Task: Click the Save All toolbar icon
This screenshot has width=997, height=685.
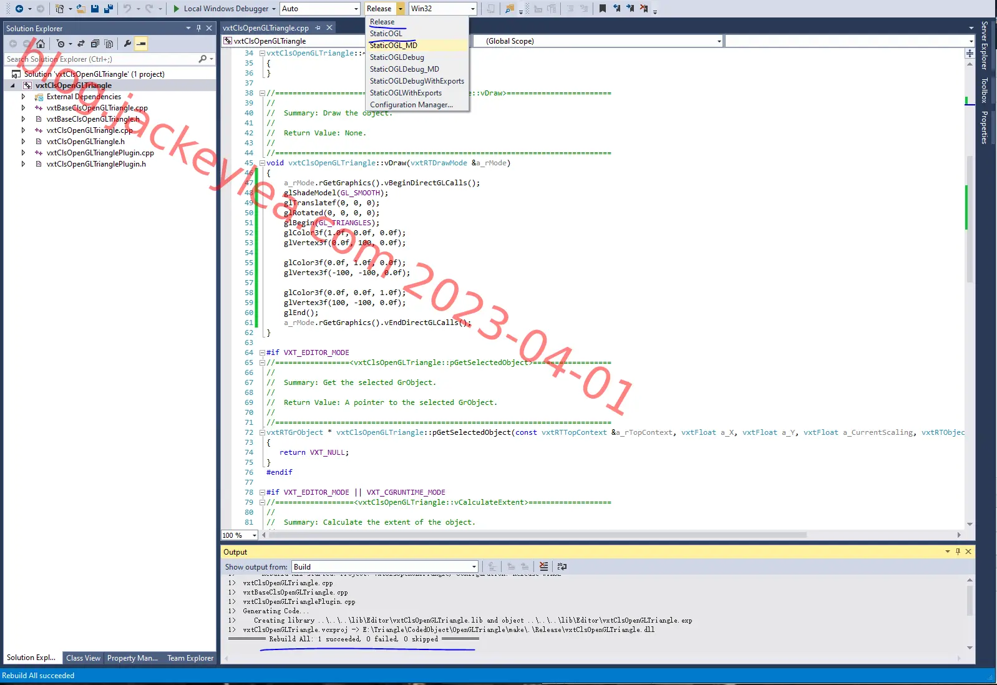Action: click(x=108, y=9)
